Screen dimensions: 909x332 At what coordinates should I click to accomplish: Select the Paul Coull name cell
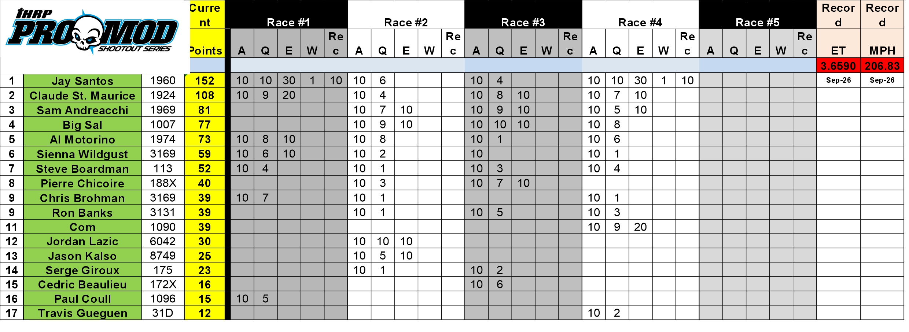tap(82, 299)
